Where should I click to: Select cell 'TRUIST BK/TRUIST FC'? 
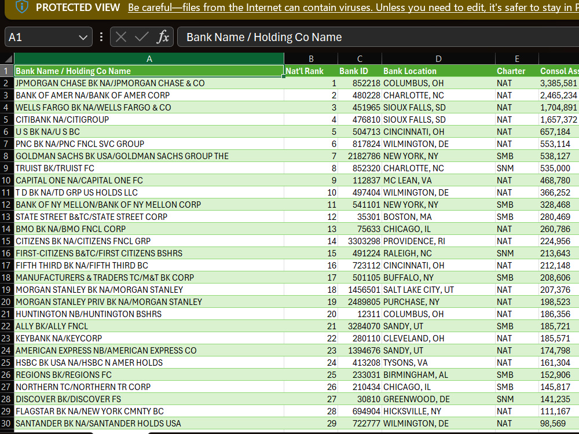149,168
